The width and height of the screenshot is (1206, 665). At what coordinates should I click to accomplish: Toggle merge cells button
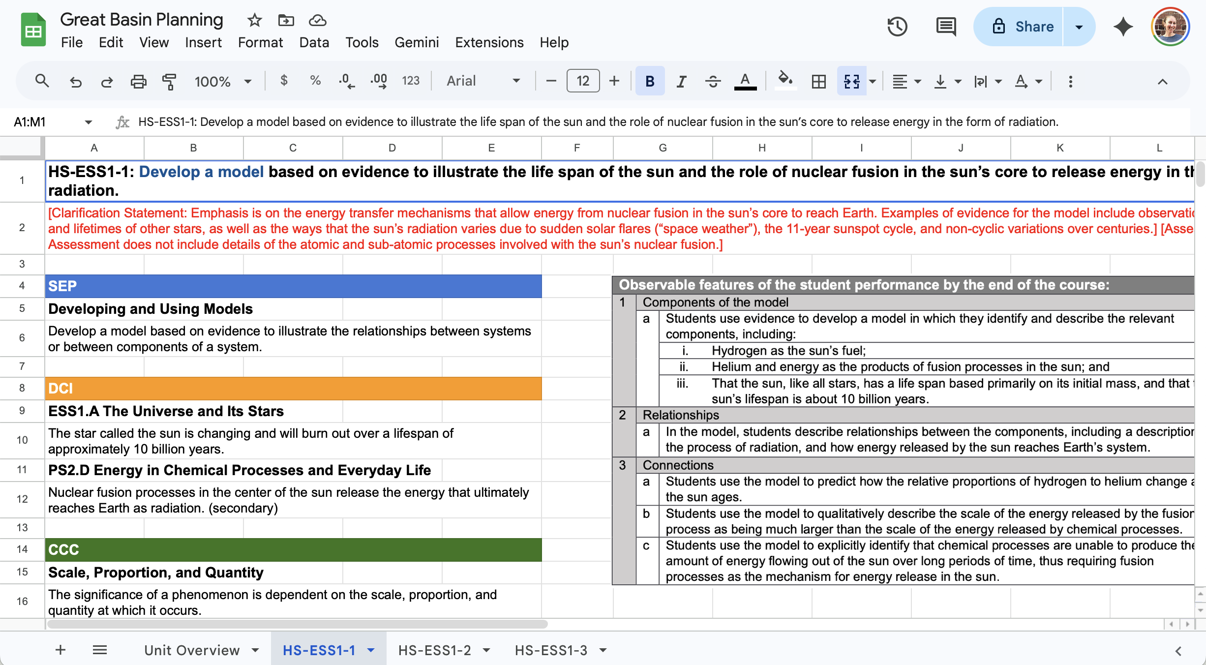(x=852, y=81)
